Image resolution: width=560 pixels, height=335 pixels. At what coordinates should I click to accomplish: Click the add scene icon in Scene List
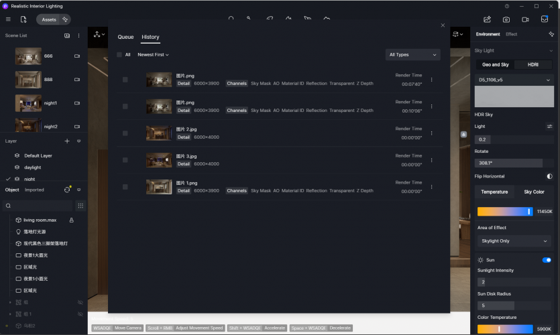coord(67,36)
